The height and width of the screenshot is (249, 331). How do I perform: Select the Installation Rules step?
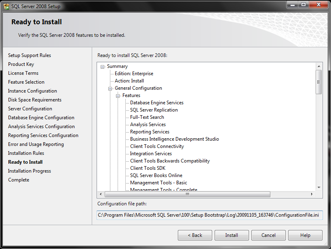point(26,153)
